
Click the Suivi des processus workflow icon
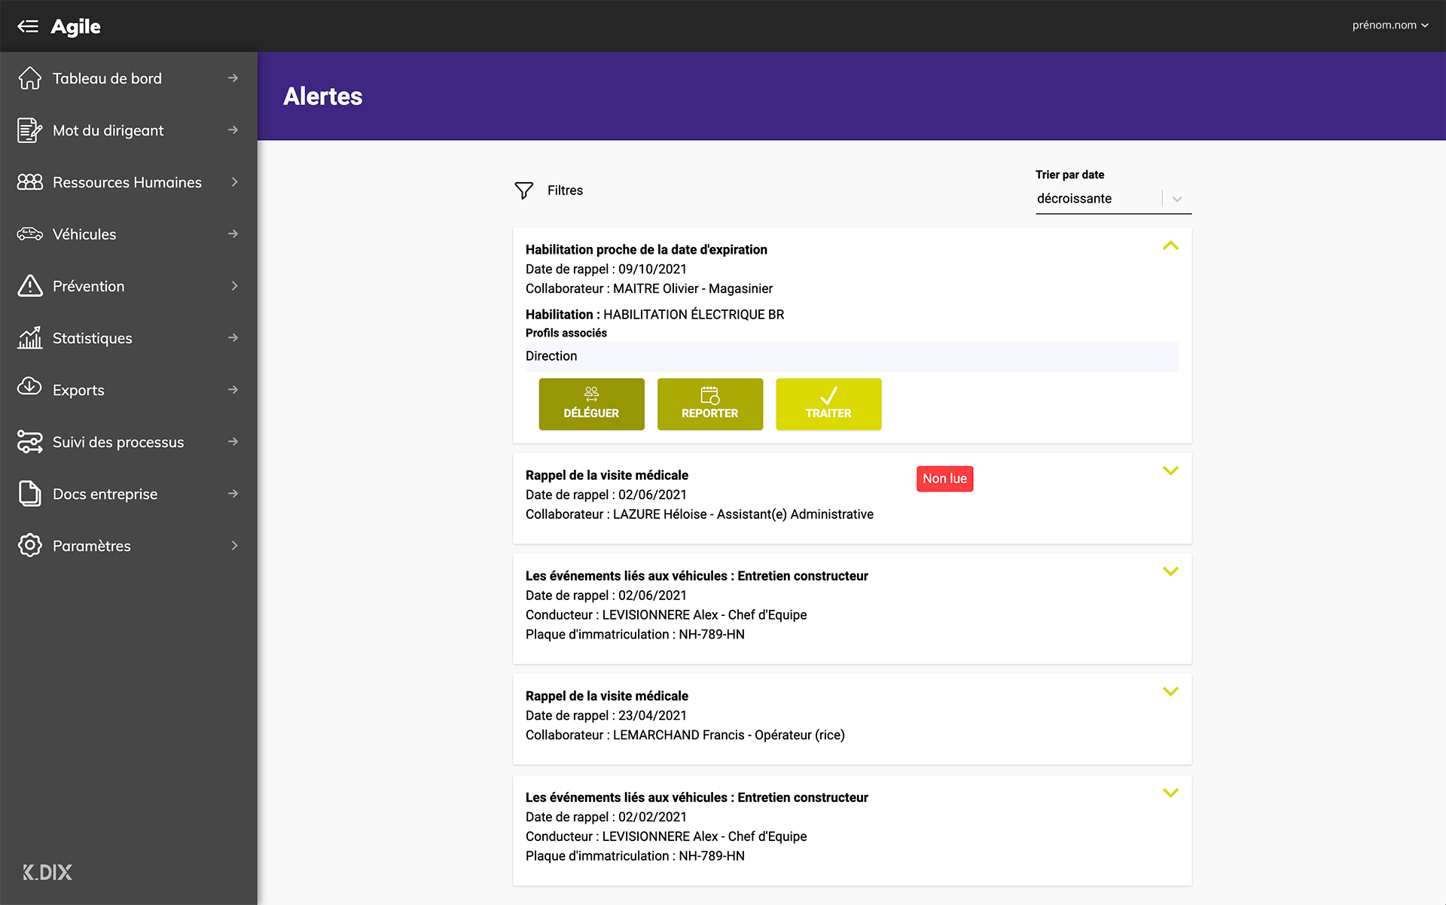point(30,442)
